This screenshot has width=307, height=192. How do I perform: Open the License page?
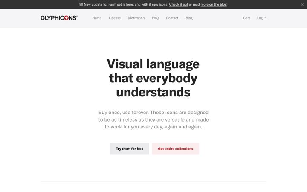tap(115, 18)
